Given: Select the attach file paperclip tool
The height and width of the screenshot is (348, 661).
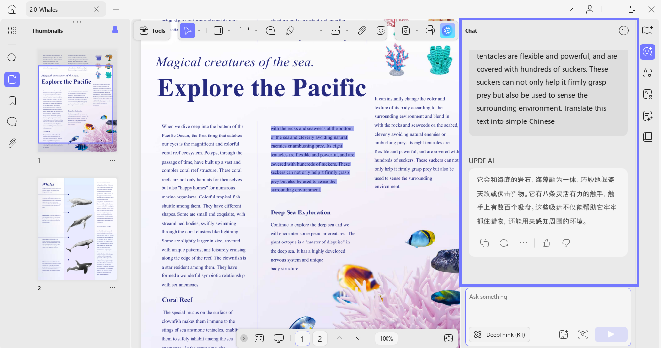Looking at the screenshot, I should point(362,30).
